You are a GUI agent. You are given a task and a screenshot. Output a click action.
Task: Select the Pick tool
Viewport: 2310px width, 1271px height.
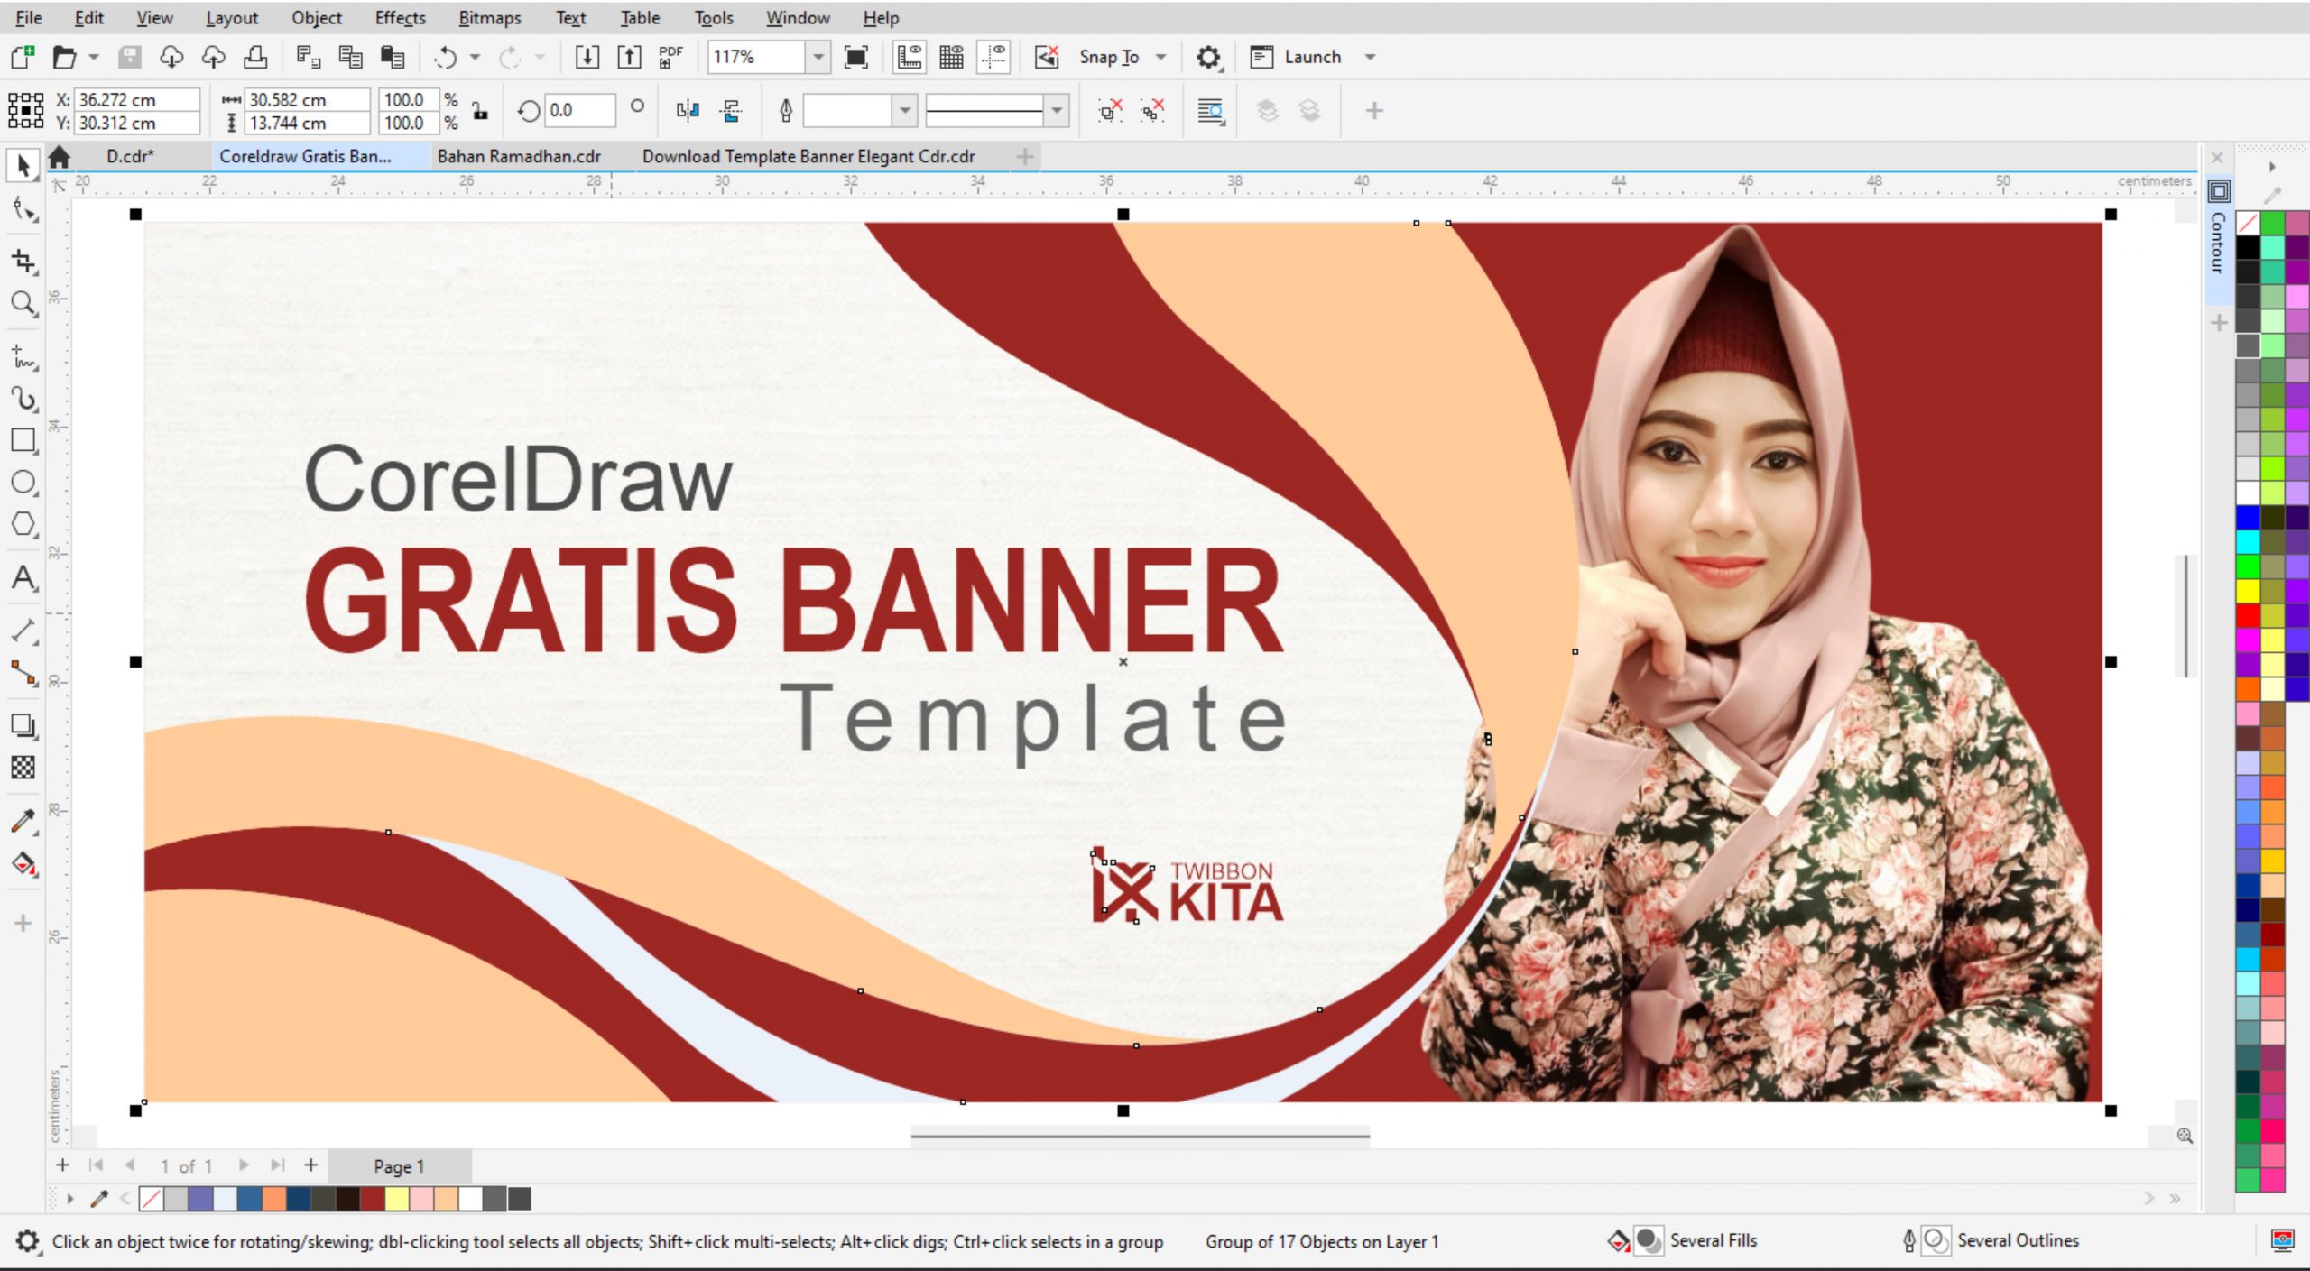23,165
